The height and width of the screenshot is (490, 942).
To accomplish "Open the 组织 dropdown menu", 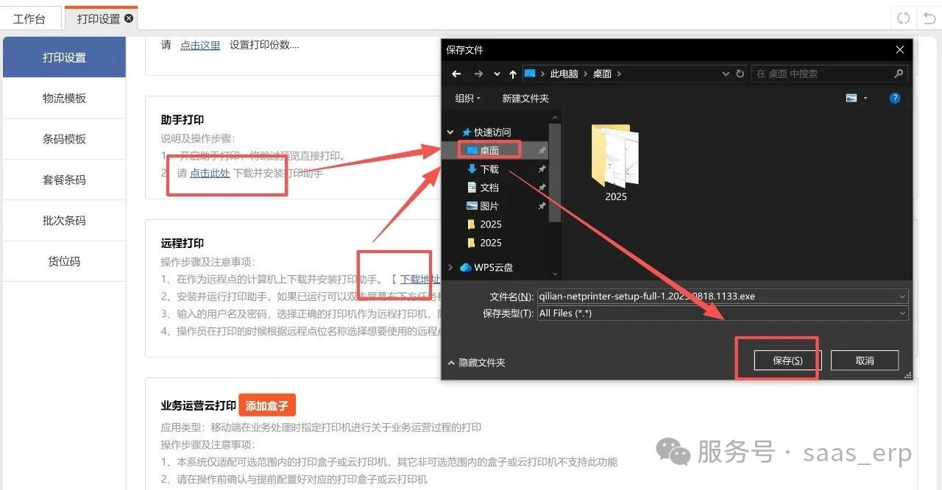I will (x=467, y=98).
